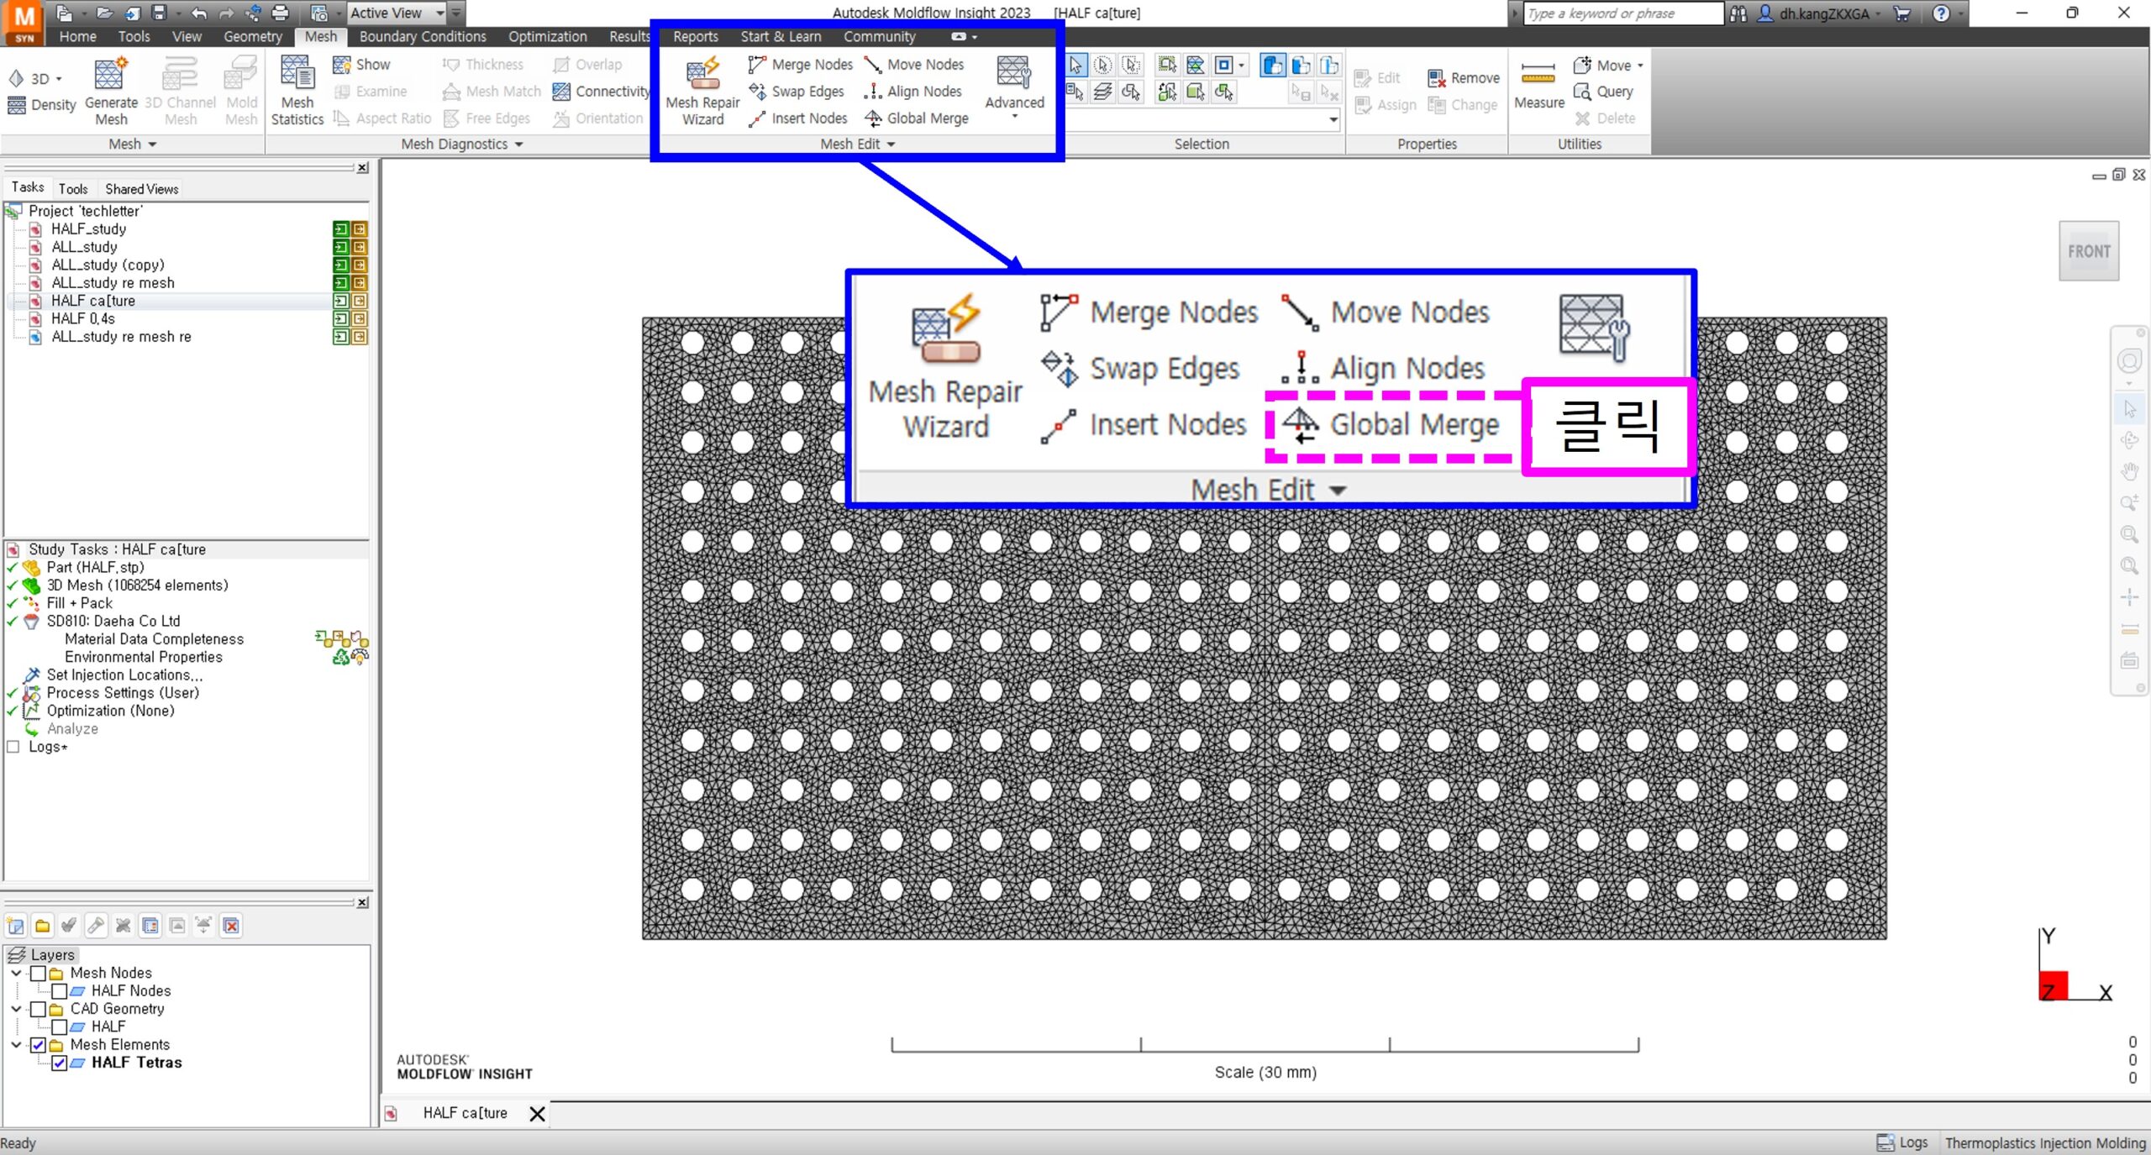
Task: Pick the Move Nodes tool
Action: point(914,65)
